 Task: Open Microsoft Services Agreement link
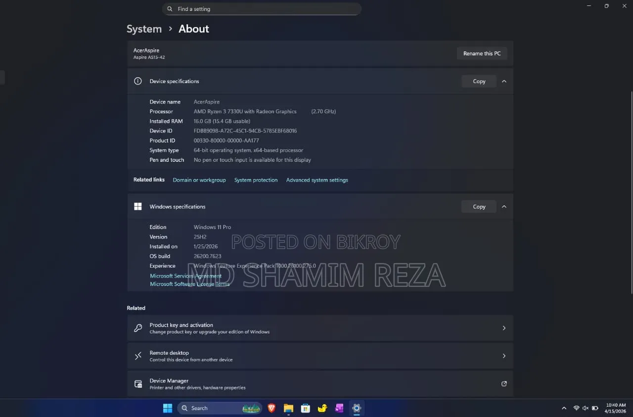(x=186, y=276)
